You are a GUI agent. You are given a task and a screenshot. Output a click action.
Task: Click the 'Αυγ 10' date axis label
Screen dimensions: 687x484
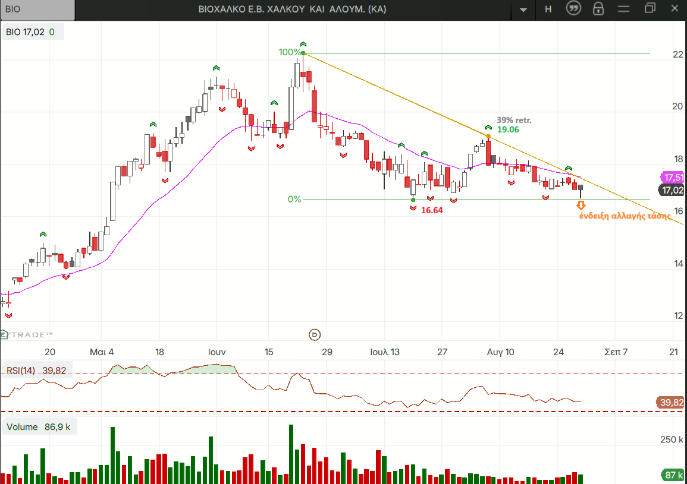coord(500,352)
